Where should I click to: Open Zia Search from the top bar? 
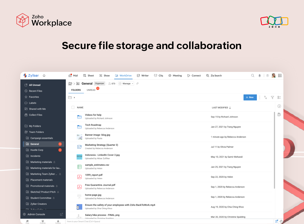pos(214,75)
